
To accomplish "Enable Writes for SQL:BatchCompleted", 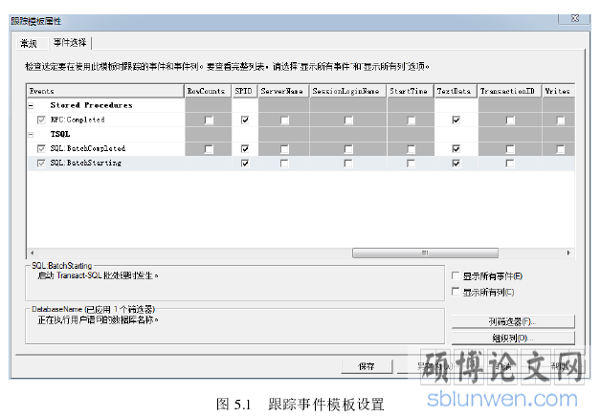I will click(561, 149).
